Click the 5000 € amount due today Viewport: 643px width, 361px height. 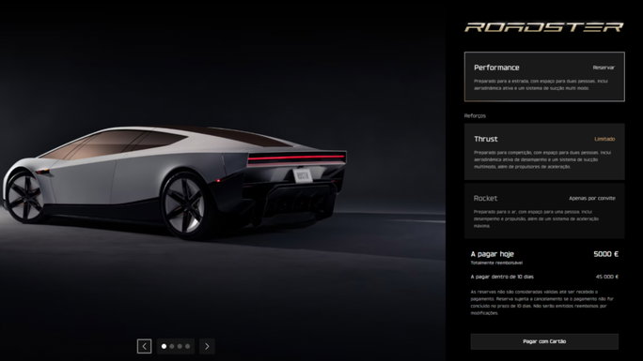click(x=605, y=254)
